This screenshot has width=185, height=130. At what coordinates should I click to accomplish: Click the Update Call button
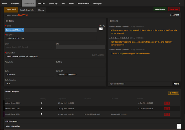[x=160, y=9]
